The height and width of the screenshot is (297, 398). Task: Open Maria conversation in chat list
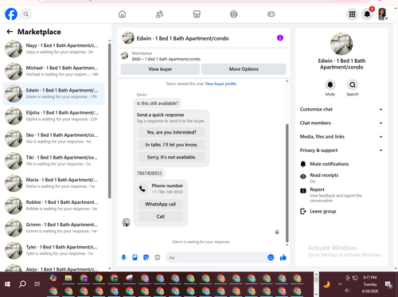coord(54,183)
